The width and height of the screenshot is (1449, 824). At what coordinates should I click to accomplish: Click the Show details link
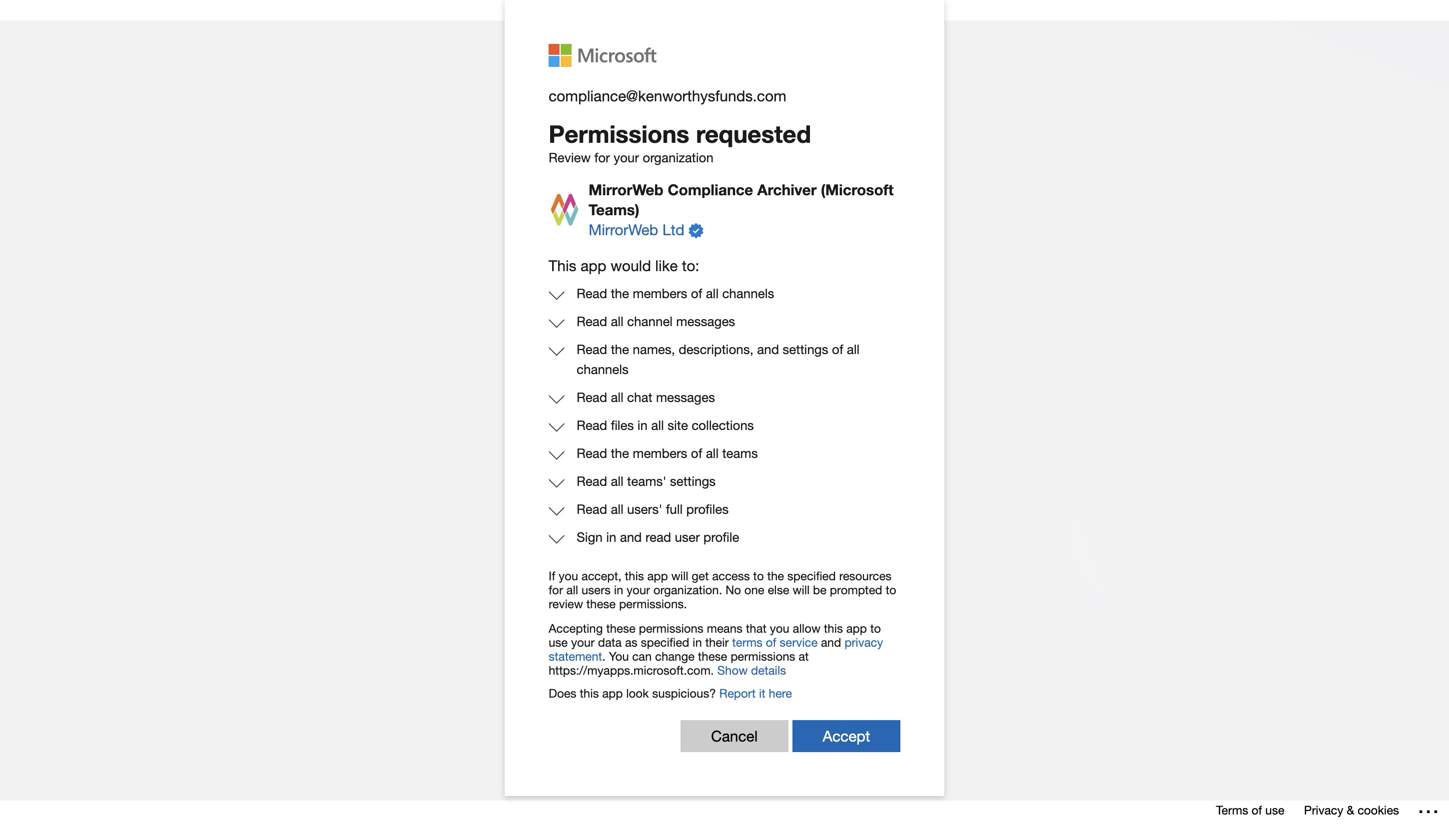click(x=751, y=671)
